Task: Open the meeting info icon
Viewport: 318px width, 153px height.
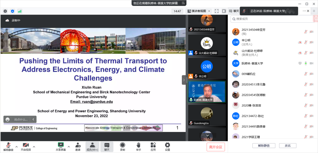Action: click(5, 11)
